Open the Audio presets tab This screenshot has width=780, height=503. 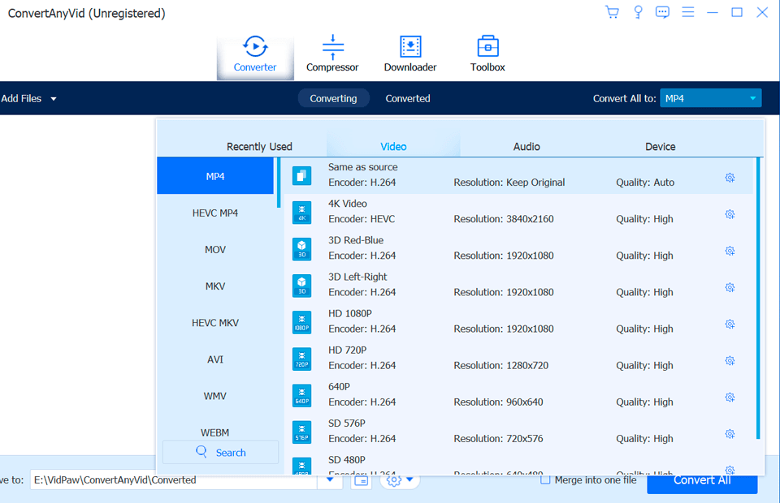coord(526,146)
